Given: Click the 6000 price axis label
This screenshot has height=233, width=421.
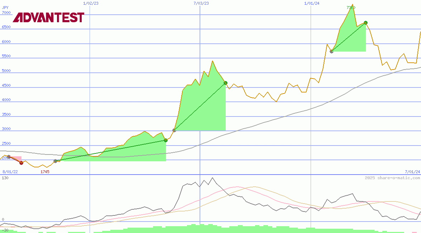Looking at the screenshot, I should point(6,42).
